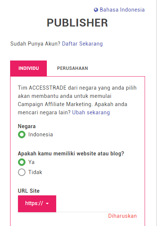Choose the Tidak radio option

(x=22, y=172)
